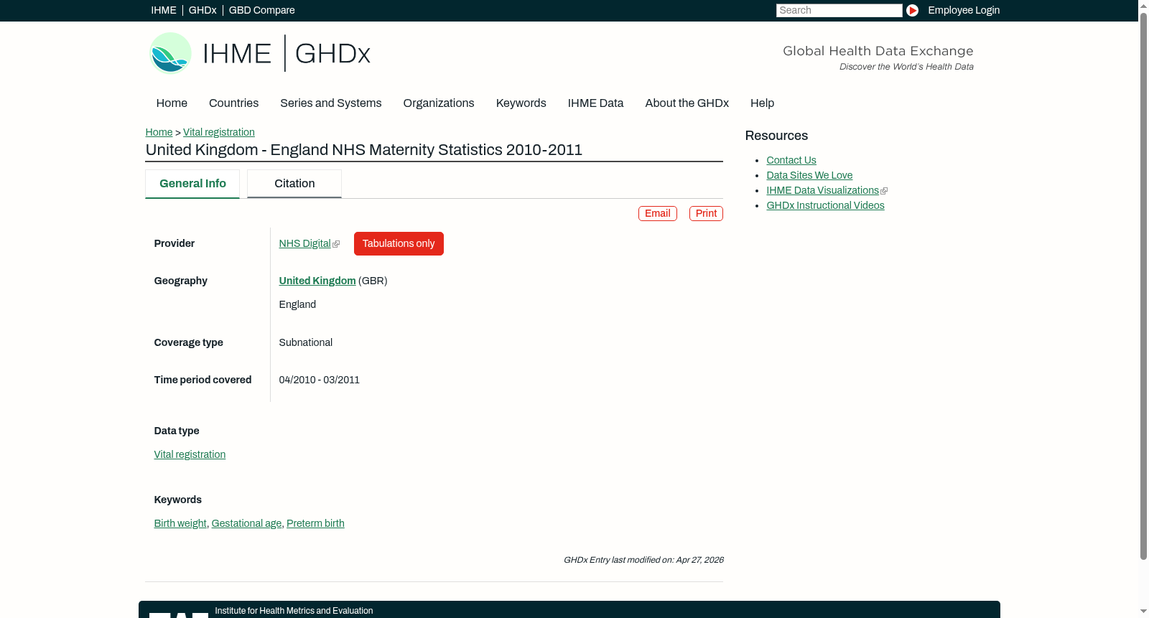Viewport: 1149px width, 618px height.
Task: Click the Print button
Action: [706, 213]
